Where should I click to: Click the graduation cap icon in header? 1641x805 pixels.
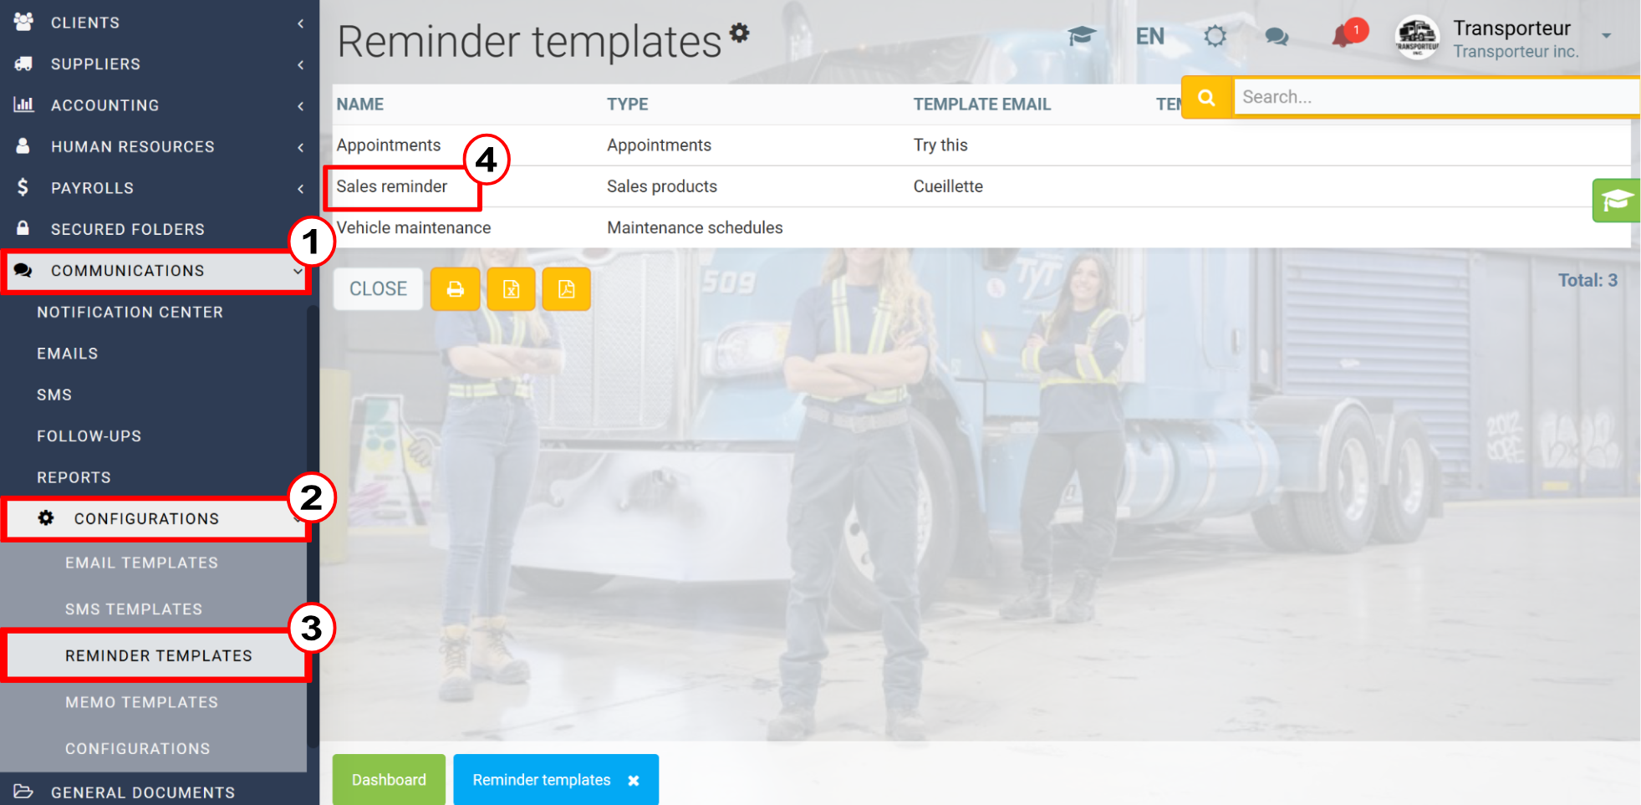click(x=1082, y=36)
